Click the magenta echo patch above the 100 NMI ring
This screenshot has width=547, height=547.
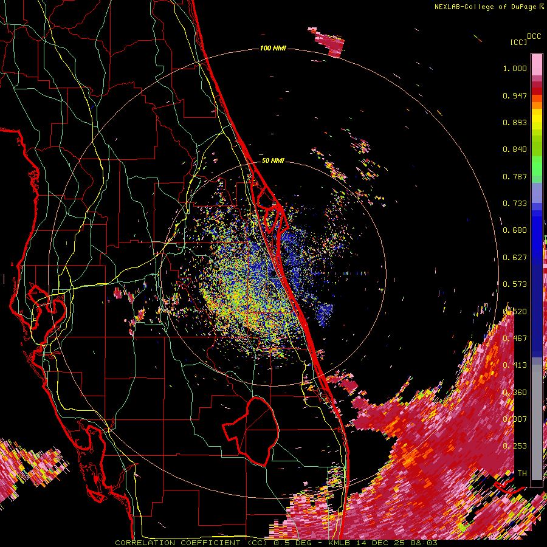tap(327, 42)
